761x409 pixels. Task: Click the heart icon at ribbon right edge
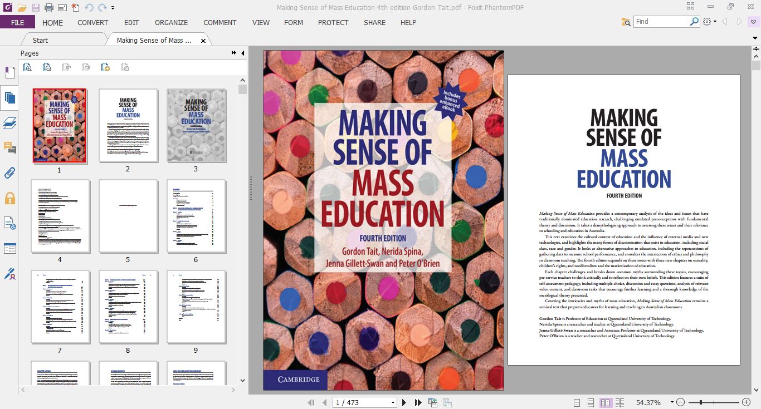pyautogui.click(x=754, y=22)
